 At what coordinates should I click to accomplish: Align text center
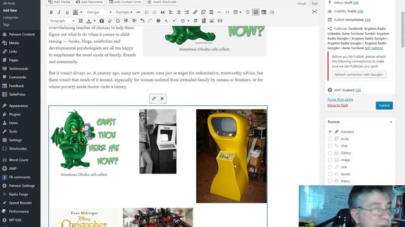tap(178, 13)
